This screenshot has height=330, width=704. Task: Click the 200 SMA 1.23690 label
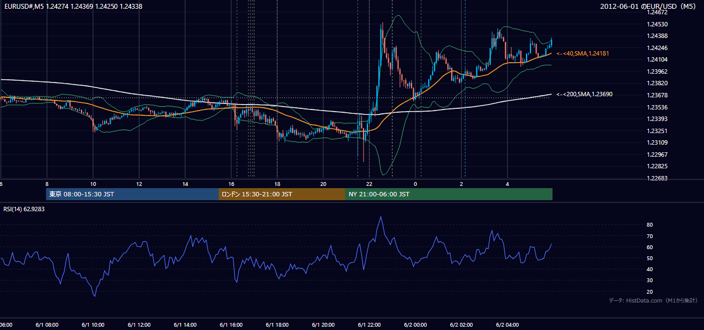[x=584, y=94]
